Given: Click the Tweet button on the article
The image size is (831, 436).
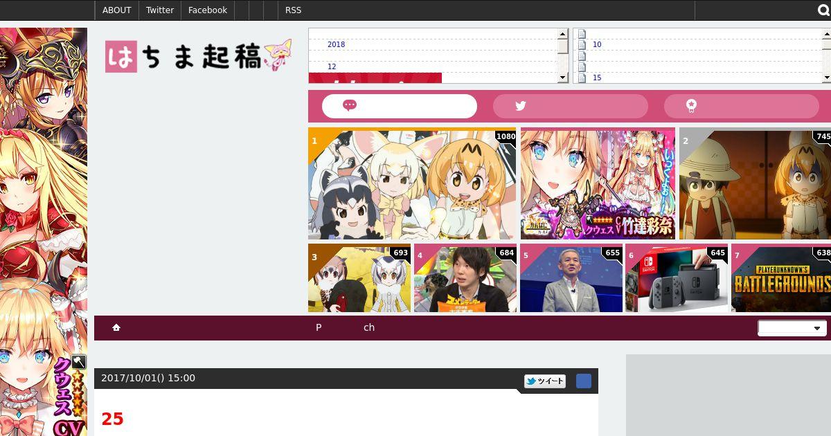Looking at the screenshot, I should (x=545, y=381).
